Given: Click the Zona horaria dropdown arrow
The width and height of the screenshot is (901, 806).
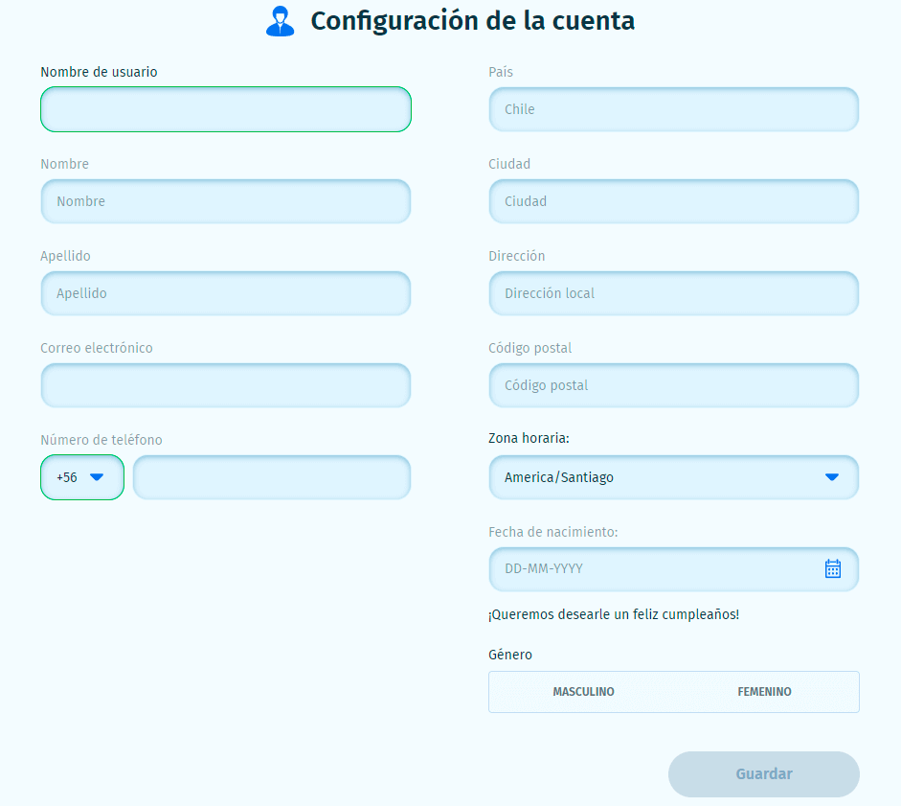Looking at the screenshot, I should pyautogui.click(x=831, y=477).
